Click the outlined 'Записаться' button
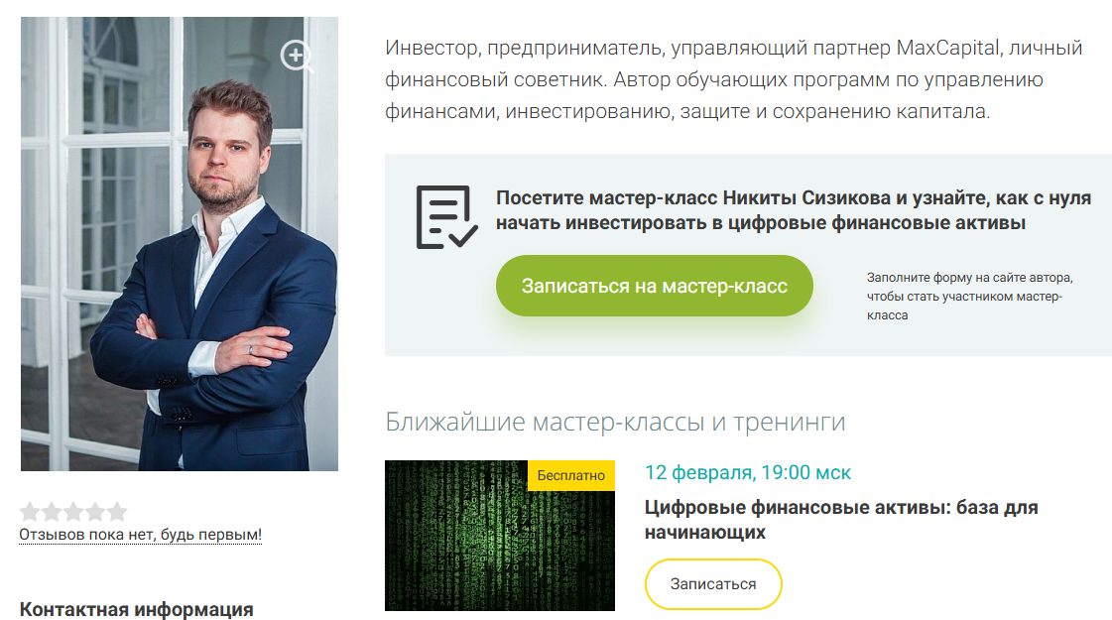This screenshot has width=1112, height=620. 712,584
